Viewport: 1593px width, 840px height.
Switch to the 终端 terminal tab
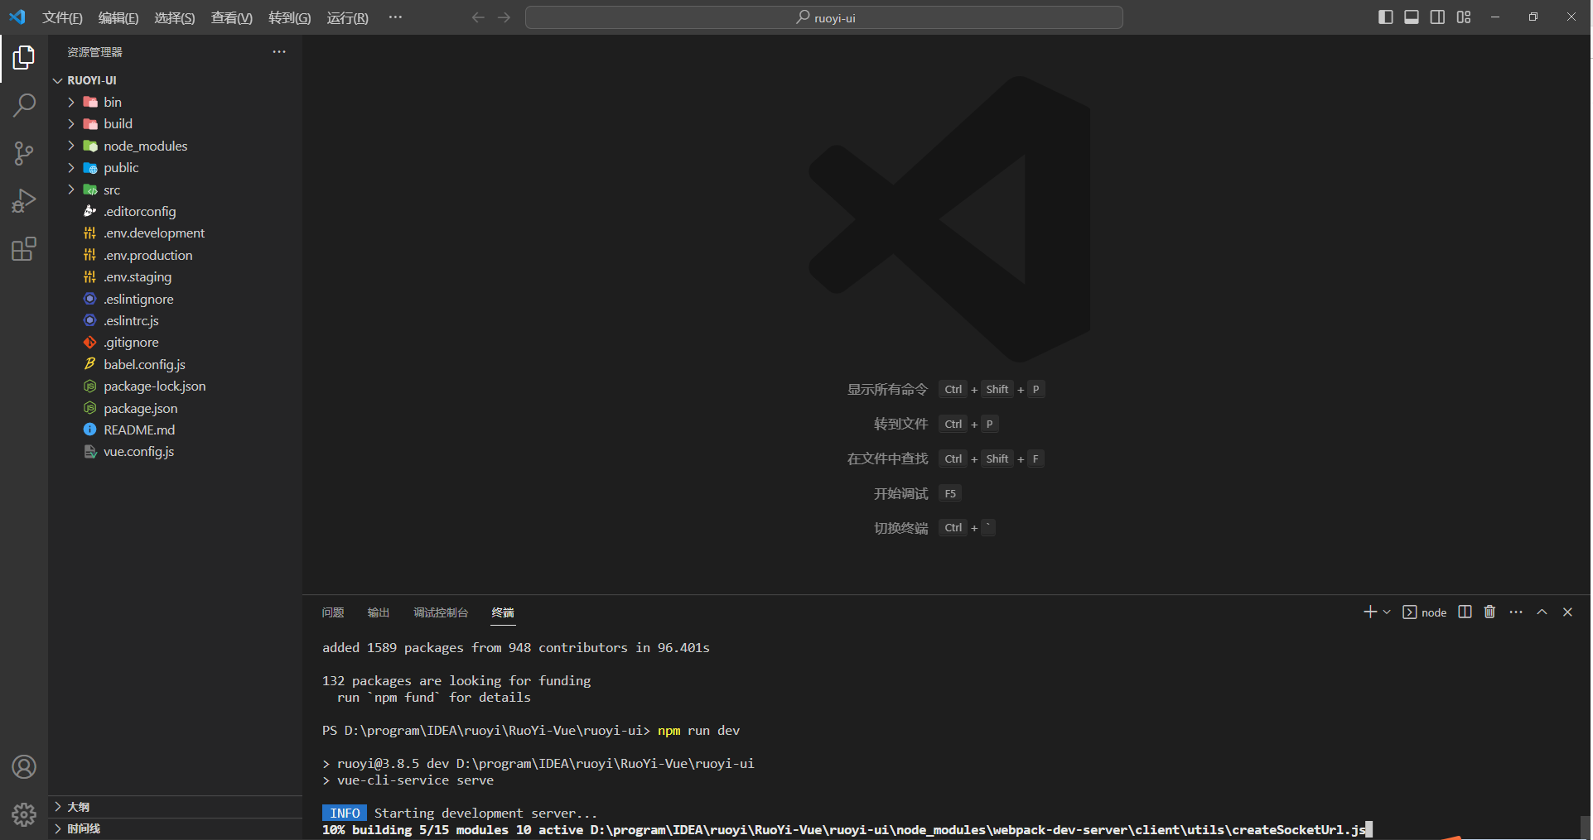tap(503, 612)
